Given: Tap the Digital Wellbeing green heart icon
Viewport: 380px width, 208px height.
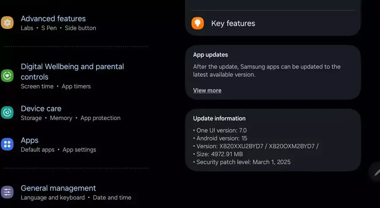Looking at the screenshot, I should pyautogui.click(x=7, y=76).
